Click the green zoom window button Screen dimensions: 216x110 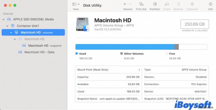pyautogui.click(x=15, y=5)
